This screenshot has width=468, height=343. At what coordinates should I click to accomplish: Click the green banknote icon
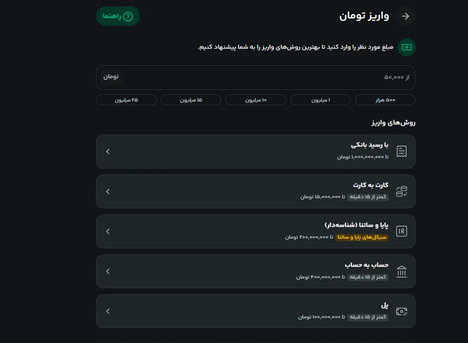click(x=406, y=47)
